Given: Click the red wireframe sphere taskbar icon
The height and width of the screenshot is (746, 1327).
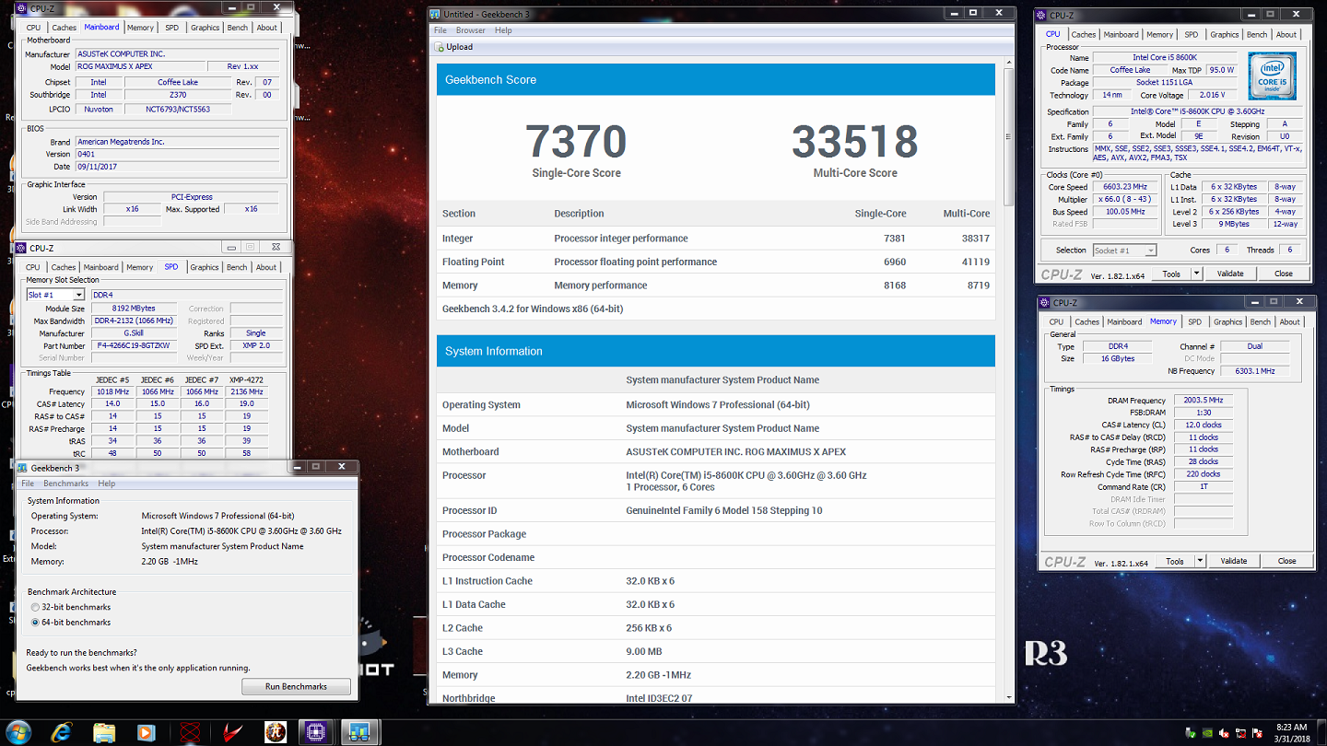Looking at the screenshot, I should click(191, 732).
